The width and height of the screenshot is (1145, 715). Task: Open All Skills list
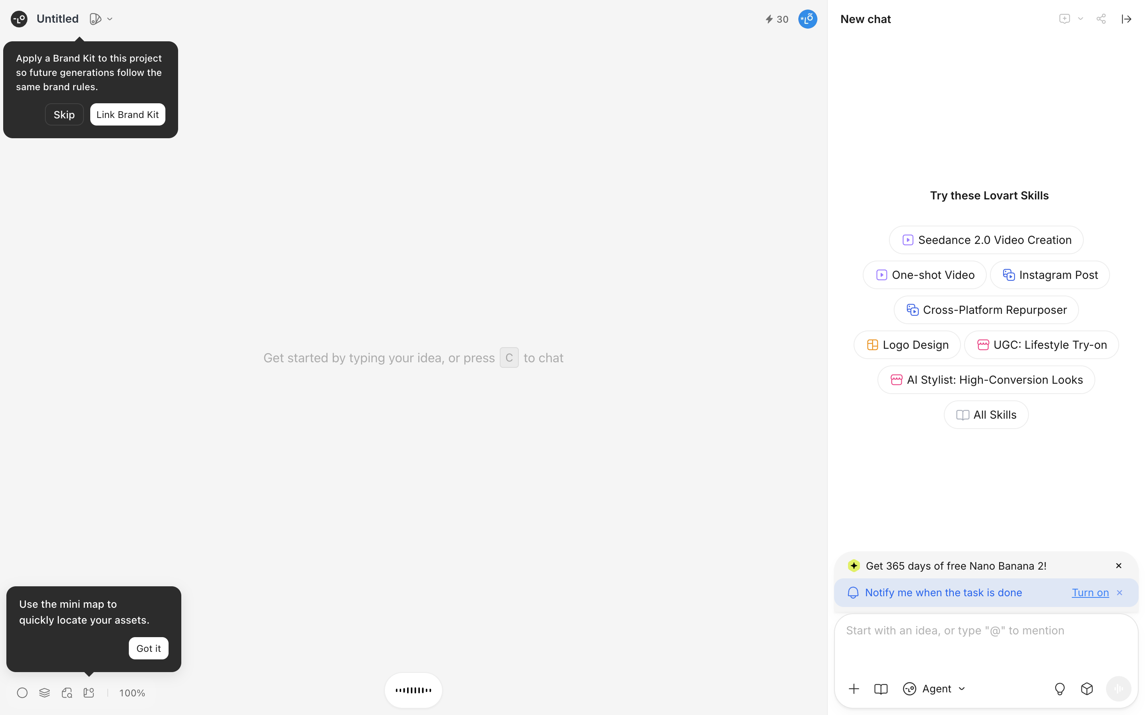[986, 415]
